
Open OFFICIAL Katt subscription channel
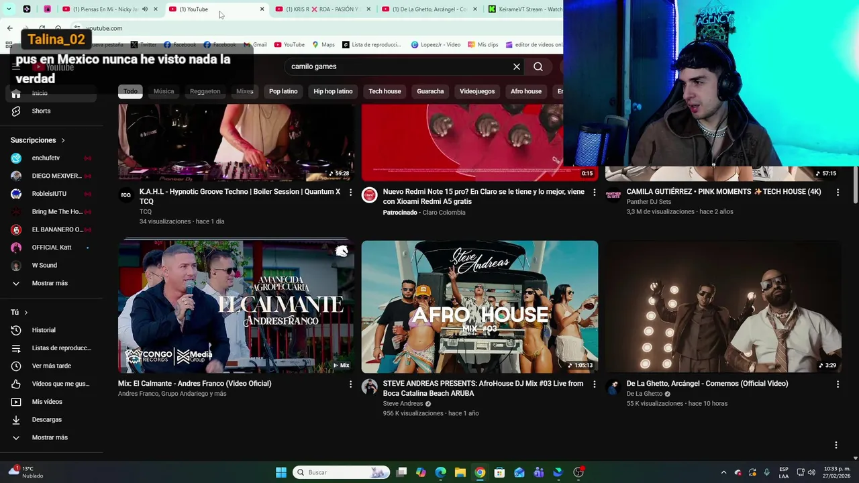pos(52,248)
